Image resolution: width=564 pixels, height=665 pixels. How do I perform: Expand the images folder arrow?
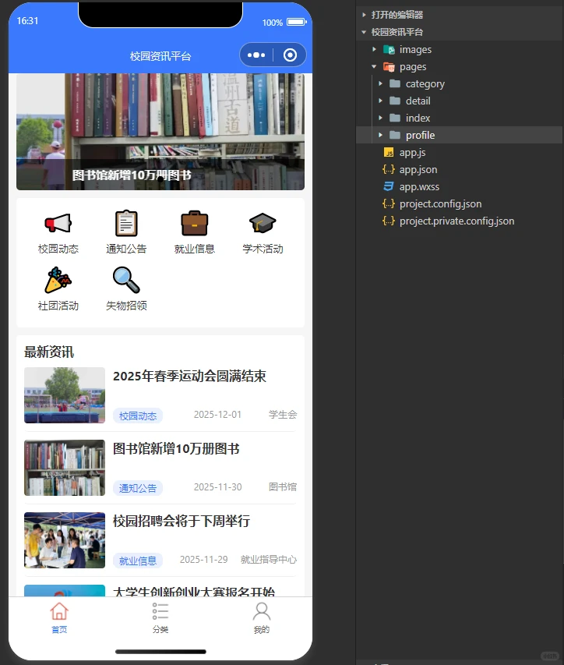(374, 49)
